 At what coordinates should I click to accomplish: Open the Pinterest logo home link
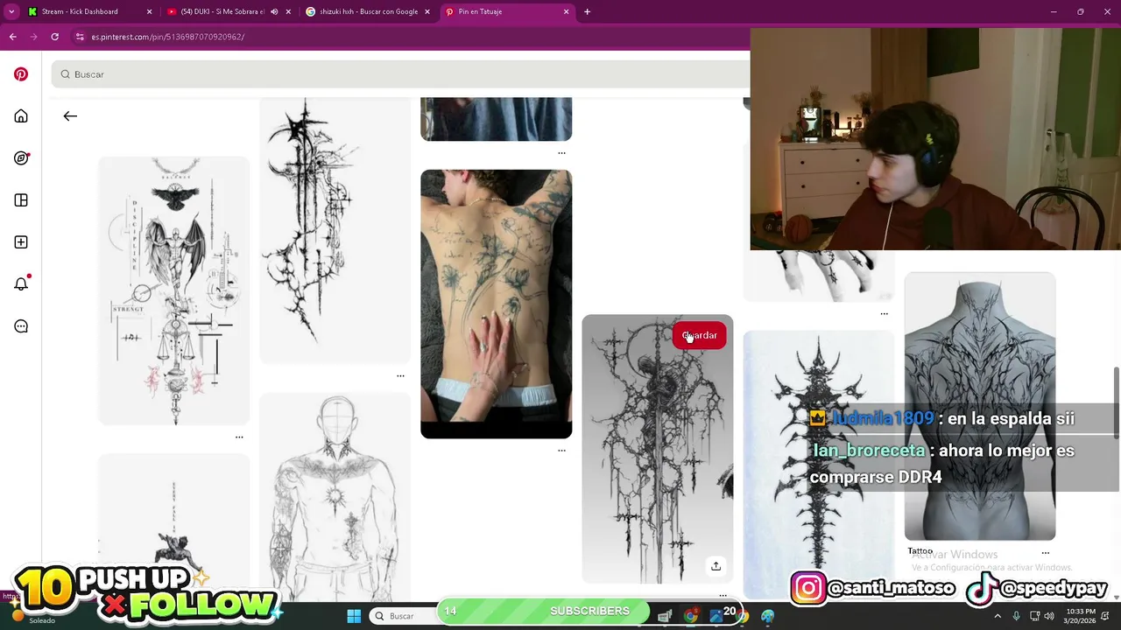pos(21,74)
